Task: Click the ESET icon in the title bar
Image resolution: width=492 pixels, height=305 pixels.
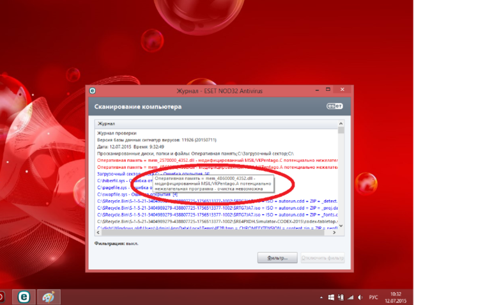Action: pyautogui.click(x=92, y=91)
